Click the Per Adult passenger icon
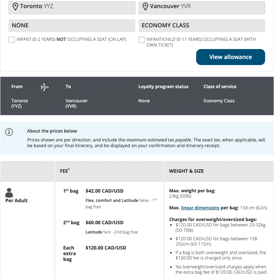The image size is (274, 279). click(x=9, y=193)
